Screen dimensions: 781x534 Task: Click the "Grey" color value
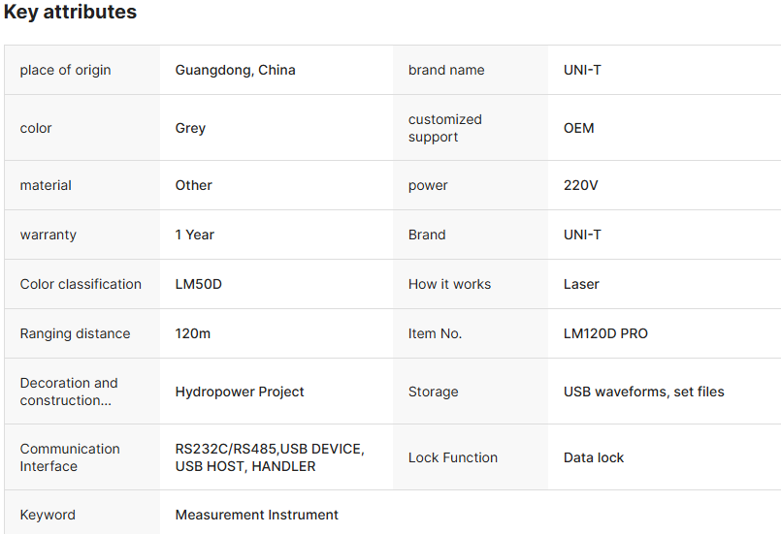190,128
